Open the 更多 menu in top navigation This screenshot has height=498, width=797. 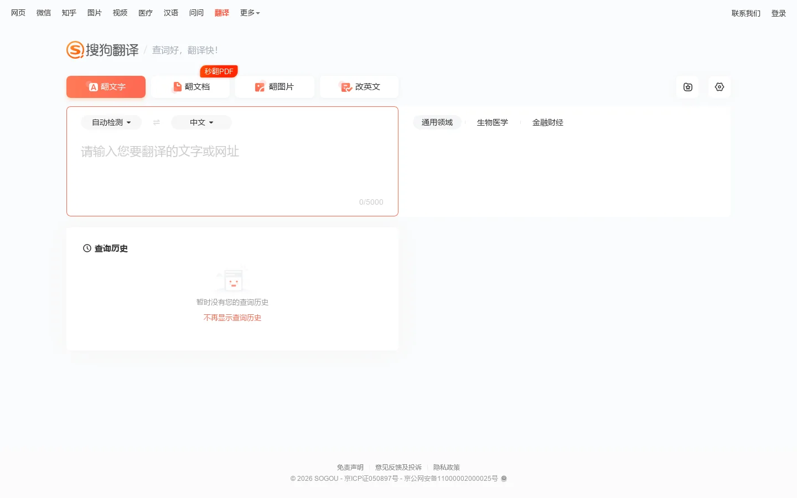(250, 13)
